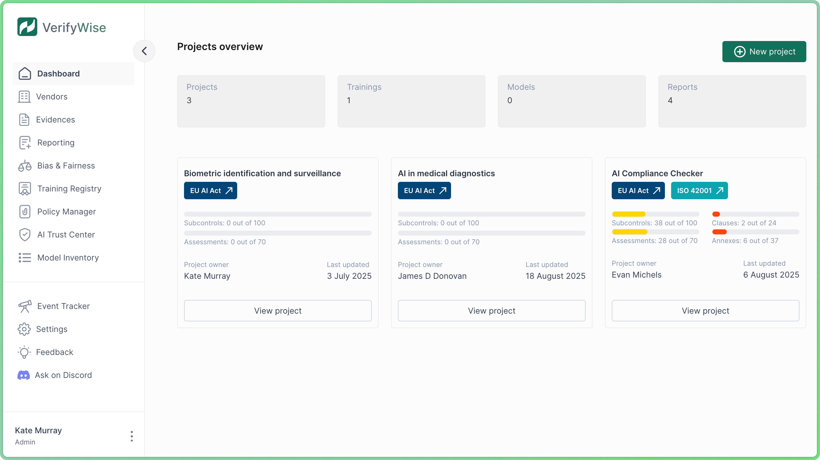820x460 pixels.
Task: Click the VerifyWise logo icon
Action: [27, 27]
